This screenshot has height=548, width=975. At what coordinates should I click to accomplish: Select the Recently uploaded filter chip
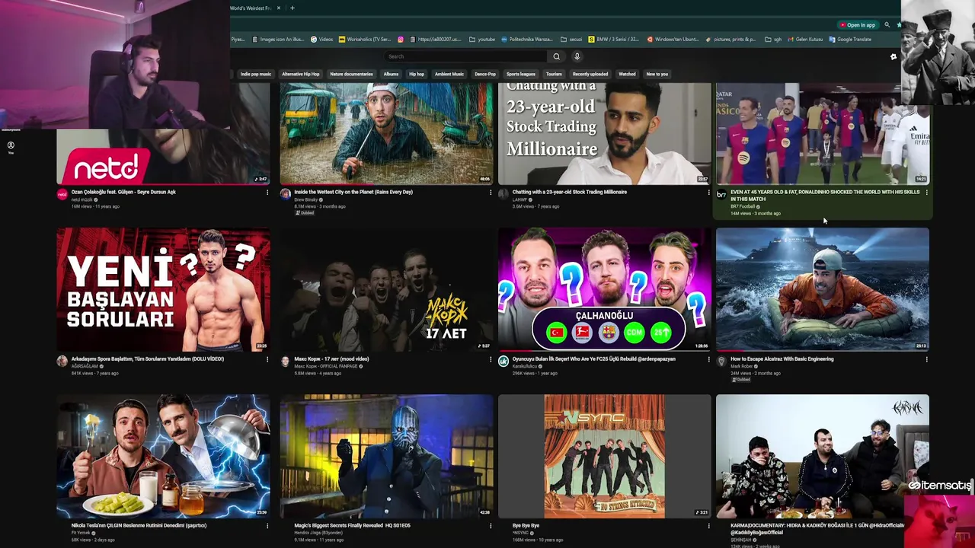click(x=590, y=74)
